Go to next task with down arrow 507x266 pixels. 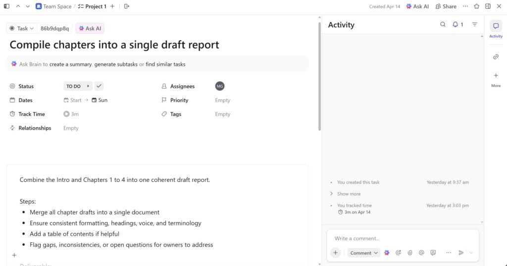point(28,6)
